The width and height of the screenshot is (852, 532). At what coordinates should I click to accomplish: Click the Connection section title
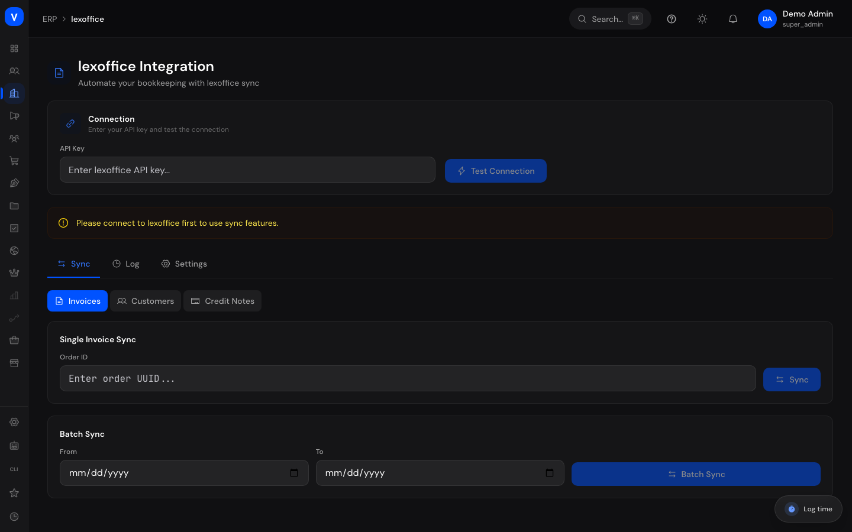click(111, 119)
